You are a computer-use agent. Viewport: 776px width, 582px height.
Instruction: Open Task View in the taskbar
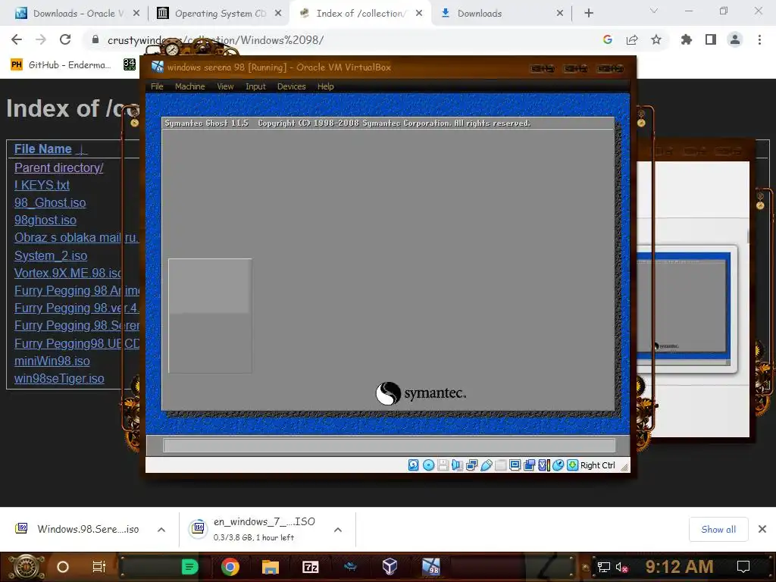click(x=99, y=567)
